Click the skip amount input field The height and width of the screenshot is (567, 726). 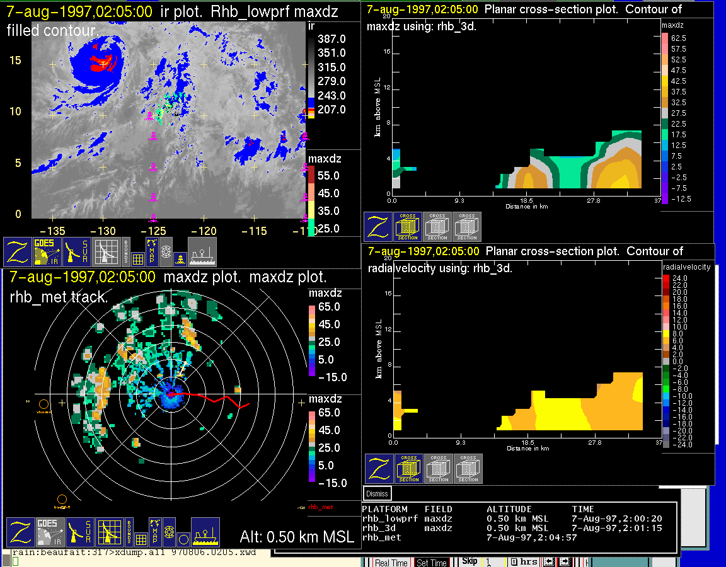[x=493, y=562]
